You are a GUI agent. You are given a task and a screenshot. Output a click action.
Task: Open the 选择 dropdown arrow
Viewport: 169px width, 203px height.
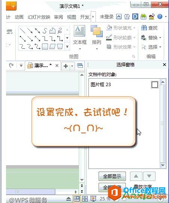tap(160, 47)
